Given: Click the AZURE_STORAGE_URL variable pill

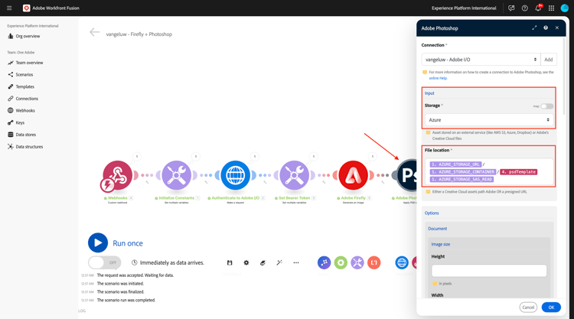Looking at the screenshot, I should coord(456,164).
